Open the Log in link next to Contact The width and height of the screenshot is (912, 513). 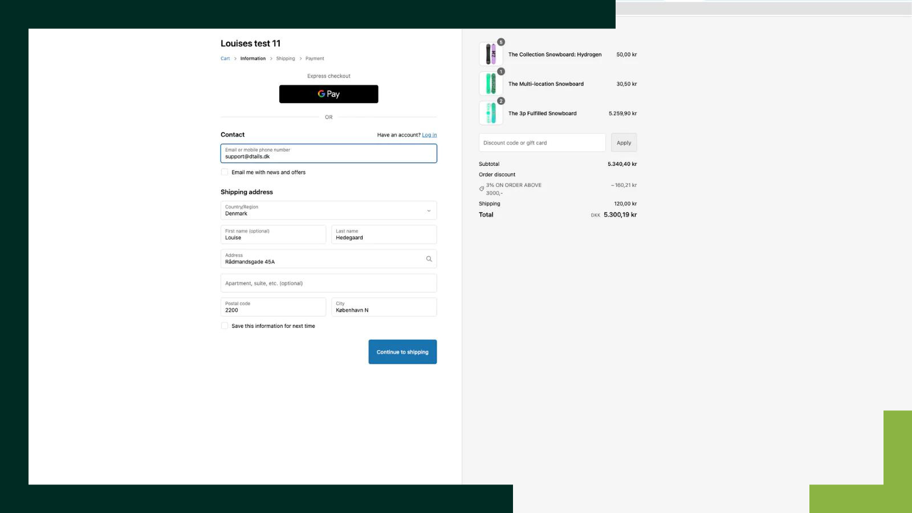click(429, 135)
